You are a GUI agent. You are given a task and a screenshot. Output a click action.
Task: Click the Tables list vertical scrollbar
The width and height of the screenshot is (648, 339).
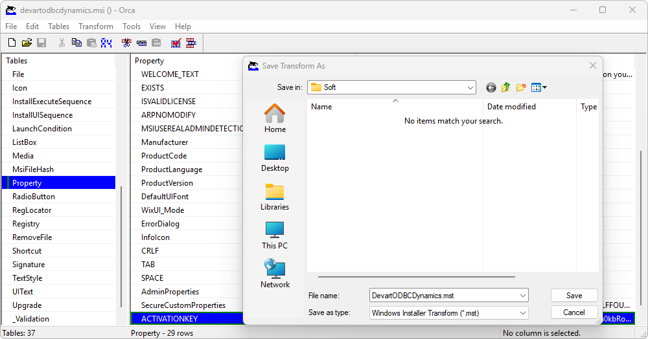[x=121, y=246]
